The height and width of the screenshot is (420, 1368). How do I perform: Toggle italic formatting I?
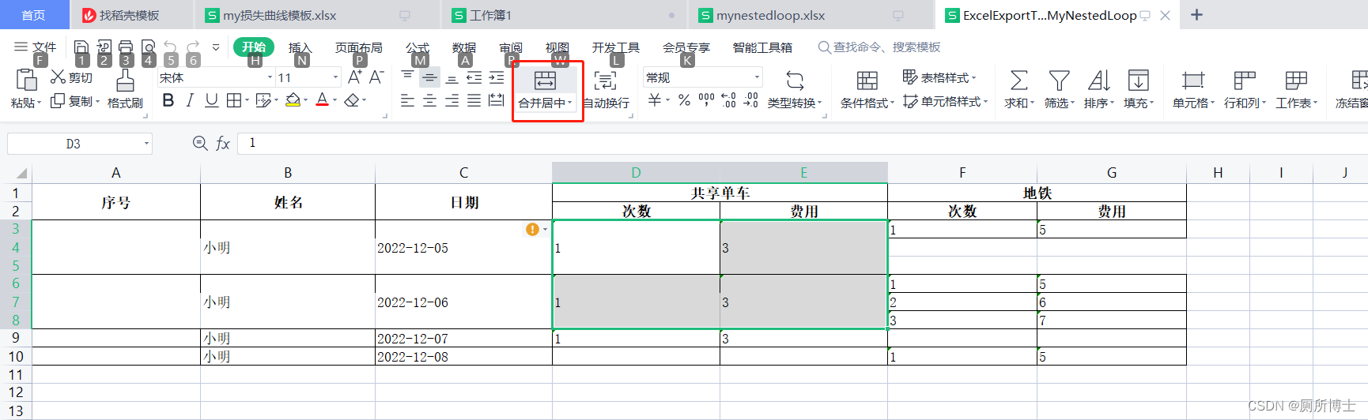[x=190, y=100]
